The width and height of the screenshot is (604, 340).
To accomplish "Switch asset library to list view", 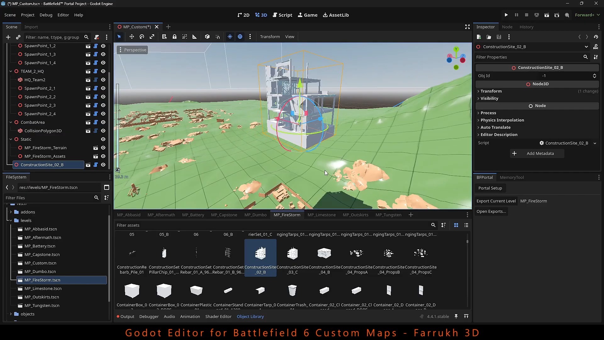I will [466, 225].
